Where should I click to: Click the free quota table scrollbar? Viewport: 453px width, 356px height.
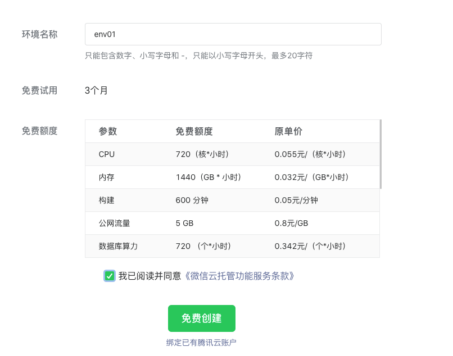[380, 154]
